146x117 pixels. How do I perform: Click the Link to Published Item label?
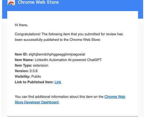coord(34,82)
